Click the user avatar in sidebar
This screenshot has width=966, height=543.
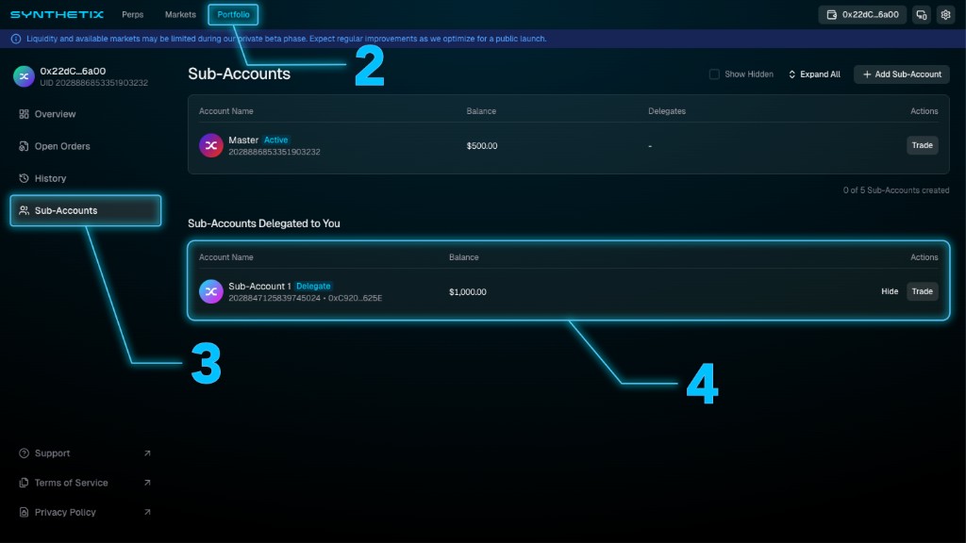tap(24, 76)
